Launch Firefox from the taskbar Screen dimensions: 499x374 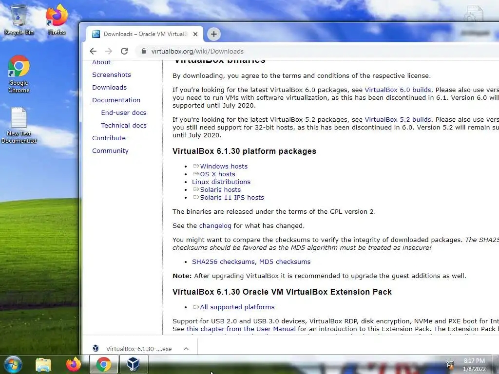point(74,364)
